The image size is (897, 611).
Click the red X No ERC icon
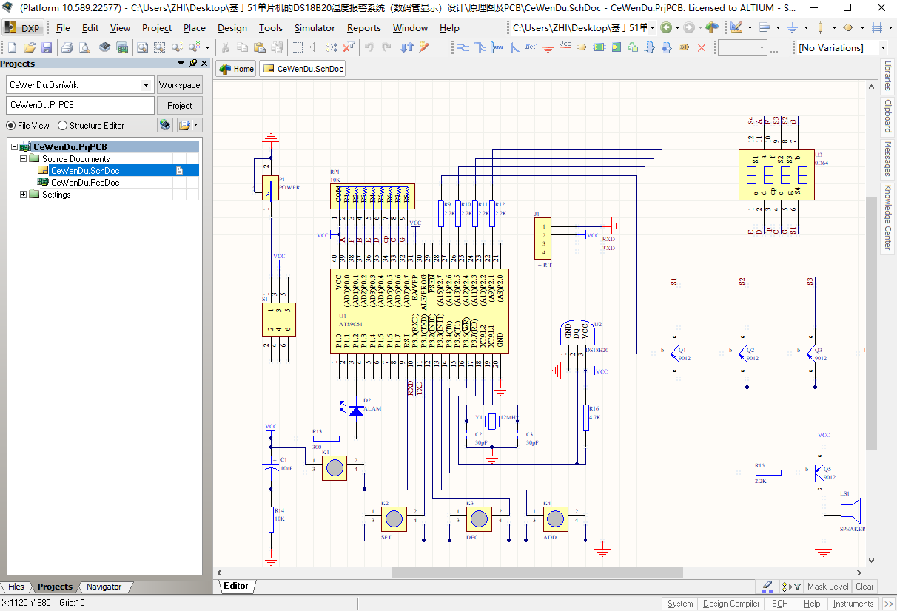click(x=702, y=47)
